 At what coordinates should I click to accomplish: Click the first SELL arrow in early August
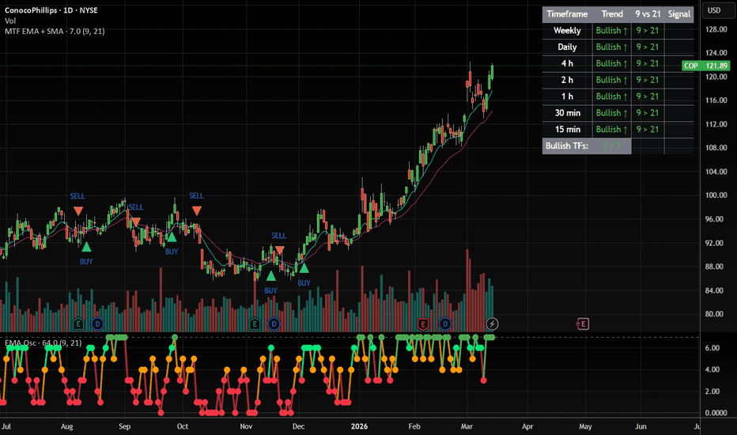(77, 210)
